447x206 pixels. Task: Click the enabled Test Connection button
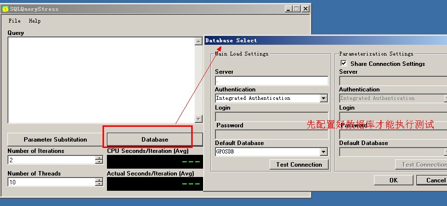pos(299,165)
